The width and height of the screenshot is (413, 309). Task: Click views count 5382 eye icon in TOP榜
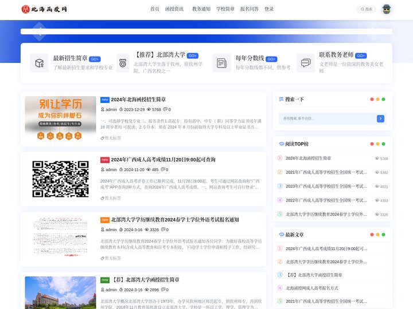pyautogui.click(x=377, y=172)
